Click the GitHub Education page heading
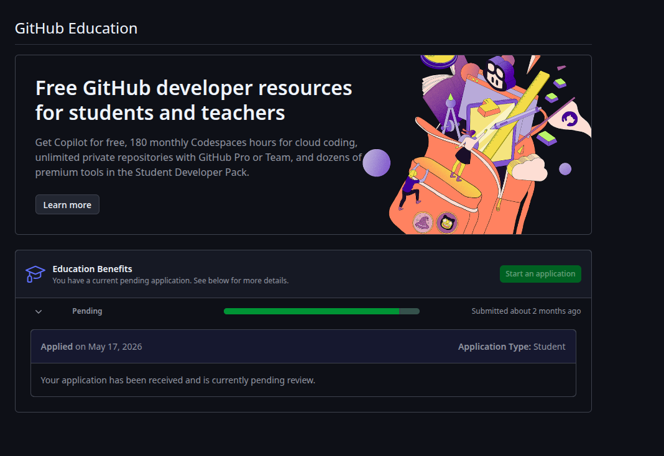Image resolution: width=664 pixels, height=456 pixels. (76, 29)
